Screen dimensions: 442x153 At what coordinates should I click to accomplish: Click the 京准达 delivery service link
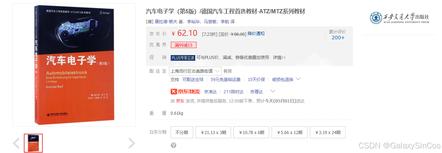[x=211, y=92]
